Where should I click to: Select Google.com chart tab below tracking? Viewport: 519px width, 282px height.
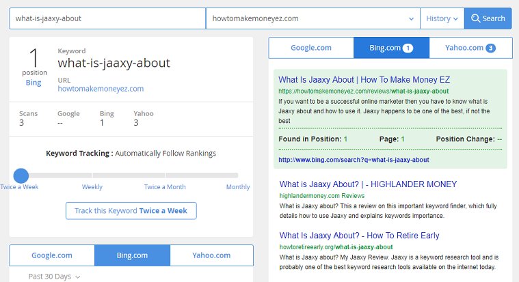[x=52, y=255]
